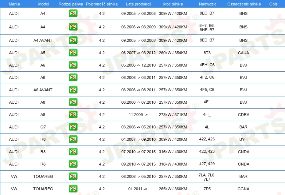Screen dimensions: 285x195
Task: Select the A6 AVANT model cell
Action: tap(43, 90)
